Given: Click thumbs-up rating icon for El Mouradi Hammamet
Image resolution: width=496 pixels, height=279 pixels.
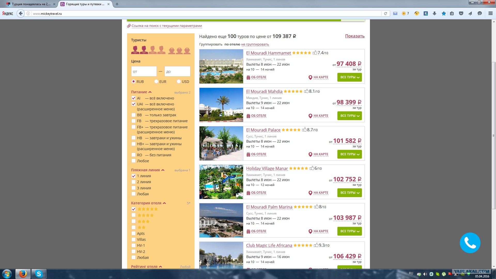Looking at the screenshot, I should [315, 53].
